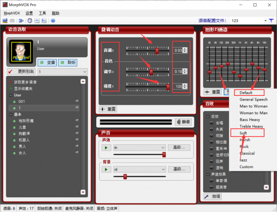
Task: Click the signal bars icon next to 地狱恶魔
Action: (77, 120)
